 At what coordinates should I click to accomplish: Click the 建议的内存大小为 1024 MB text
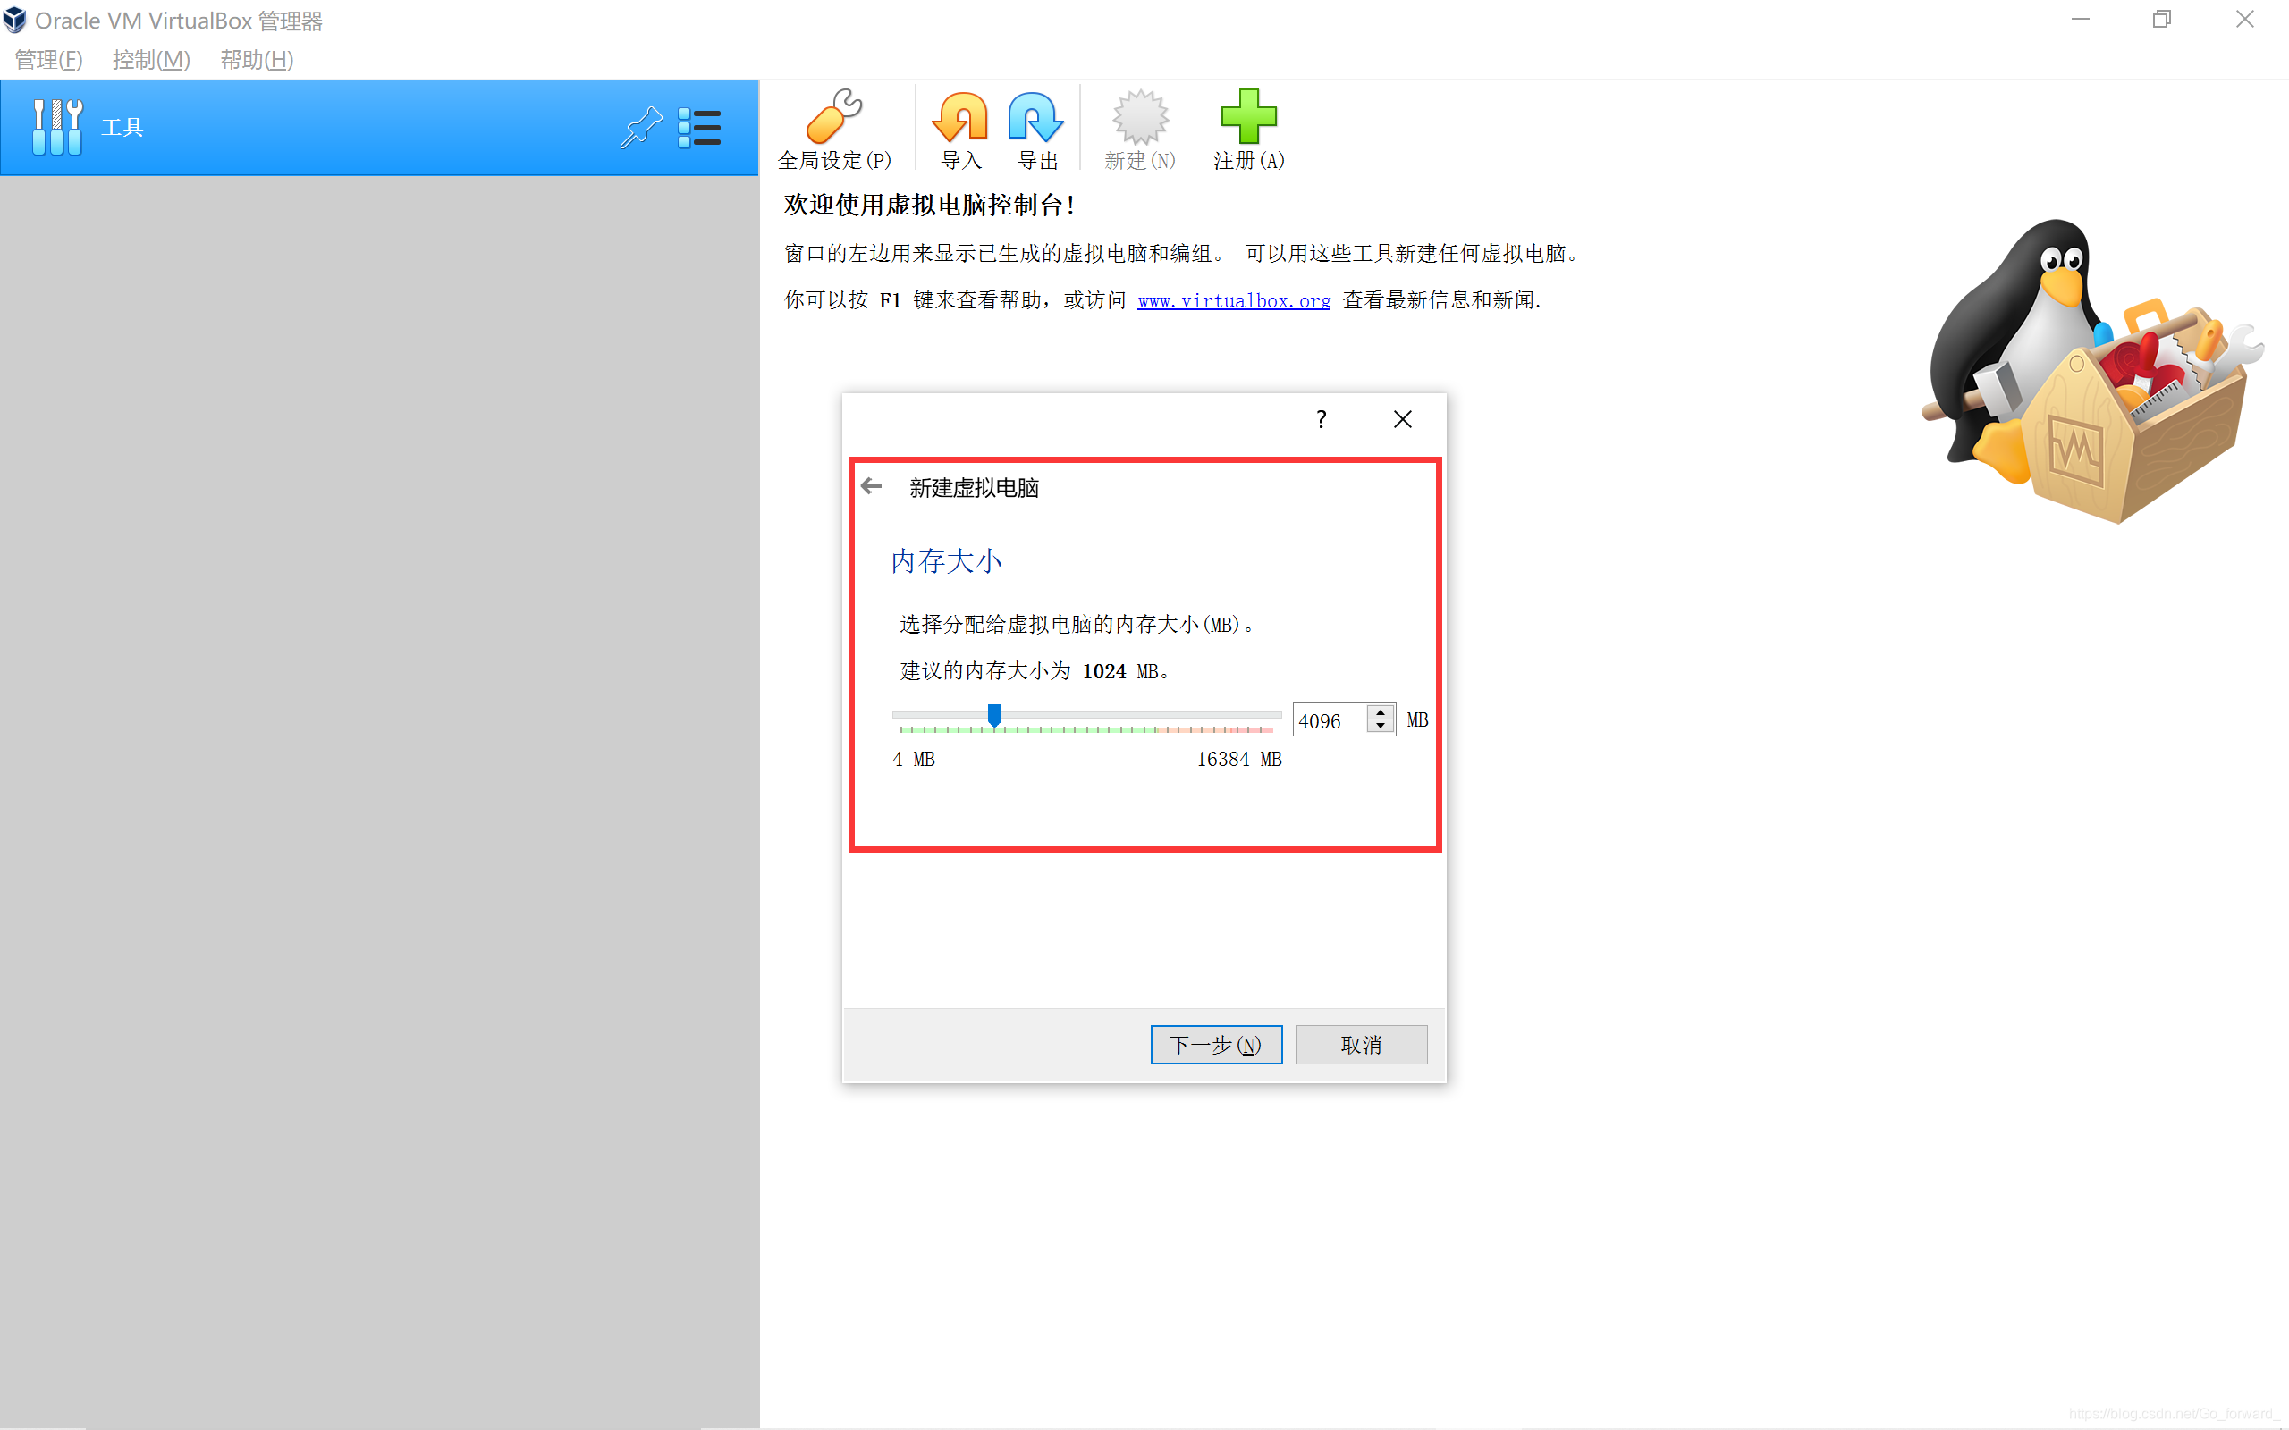1036,670
